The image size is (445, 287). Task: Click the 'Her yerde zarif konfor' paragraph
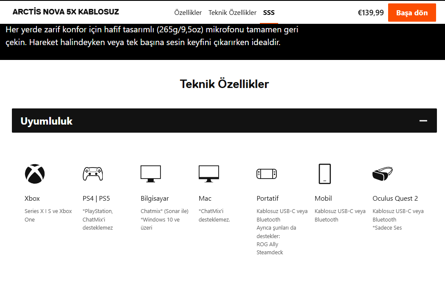coord(152,36)
